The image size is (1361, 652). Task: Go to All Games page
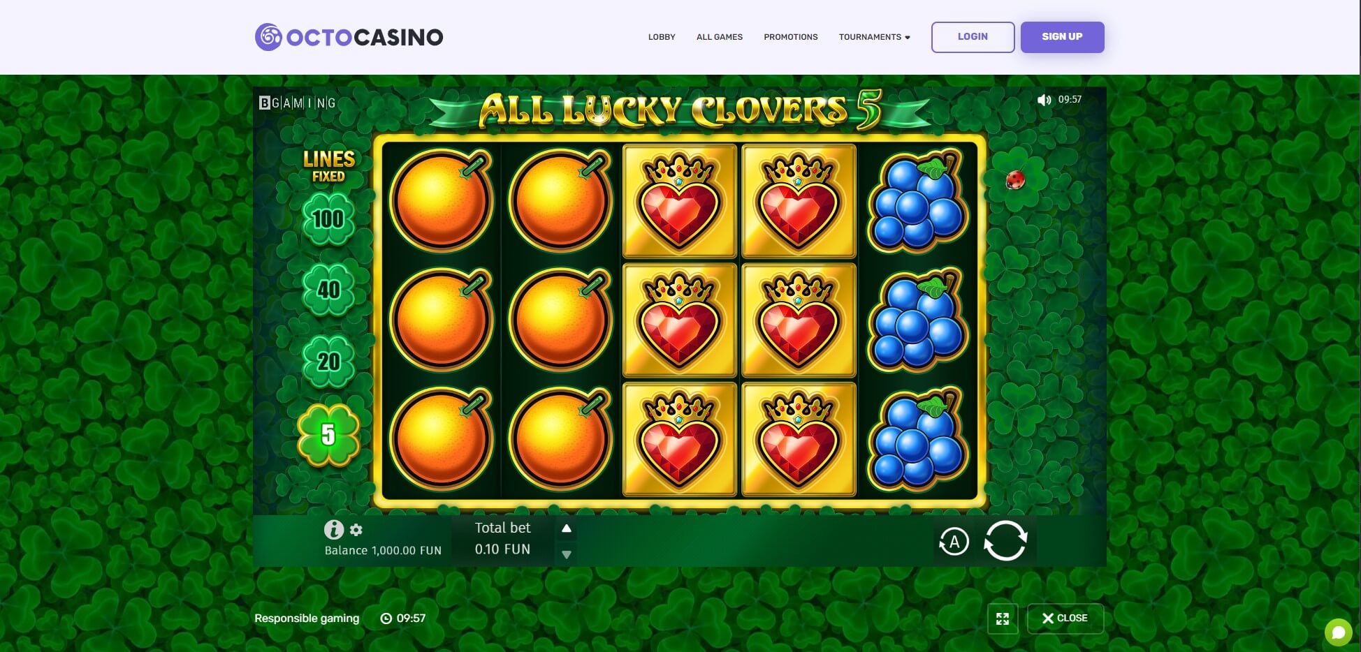click(x=720, y=37)
